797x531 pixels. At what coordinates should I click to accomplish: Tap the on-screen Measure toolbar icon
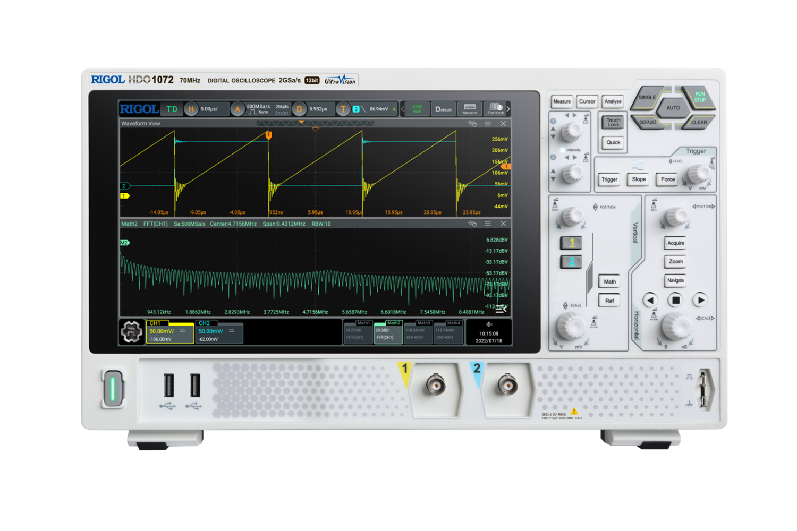[470, 109]
